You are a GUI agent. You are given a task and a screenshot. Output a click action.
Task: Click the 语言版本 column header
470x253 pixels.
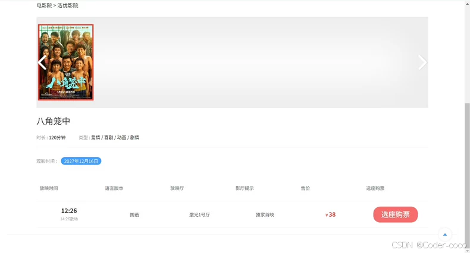pos(114,188)
